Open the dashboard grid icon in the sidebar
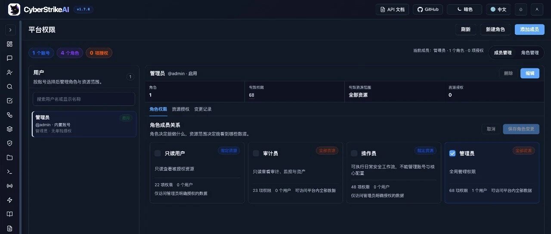Image resolution: width=551 pixels, height=234 pixels. [10, 44]
